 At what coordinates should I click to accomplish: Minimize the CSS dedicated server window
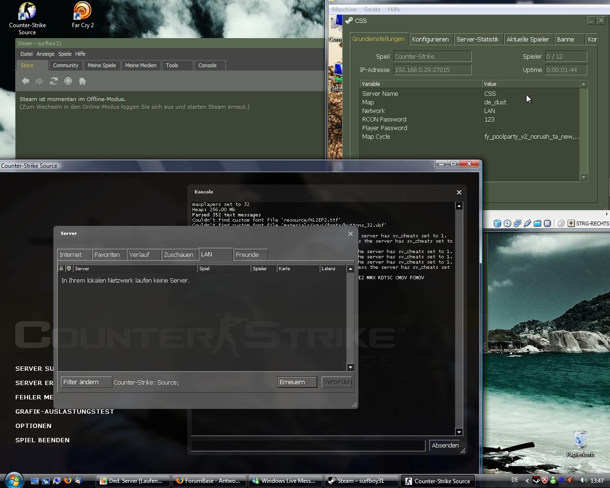pyautogui.click(x=591, y=20)
